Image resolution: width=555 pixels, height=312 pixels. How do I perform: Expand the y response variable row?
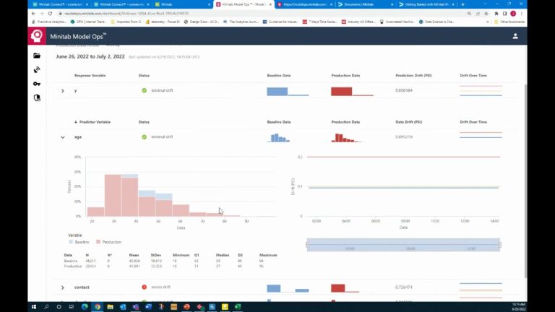pyautogui.click(x=63, y=91)
